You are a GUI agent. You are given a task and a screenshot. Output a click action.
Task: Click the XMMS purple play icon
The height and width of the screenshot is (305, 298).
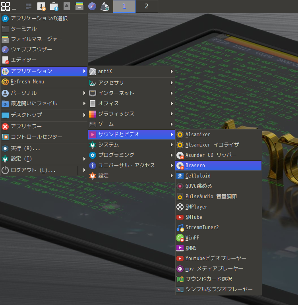(x=180, y=248)
